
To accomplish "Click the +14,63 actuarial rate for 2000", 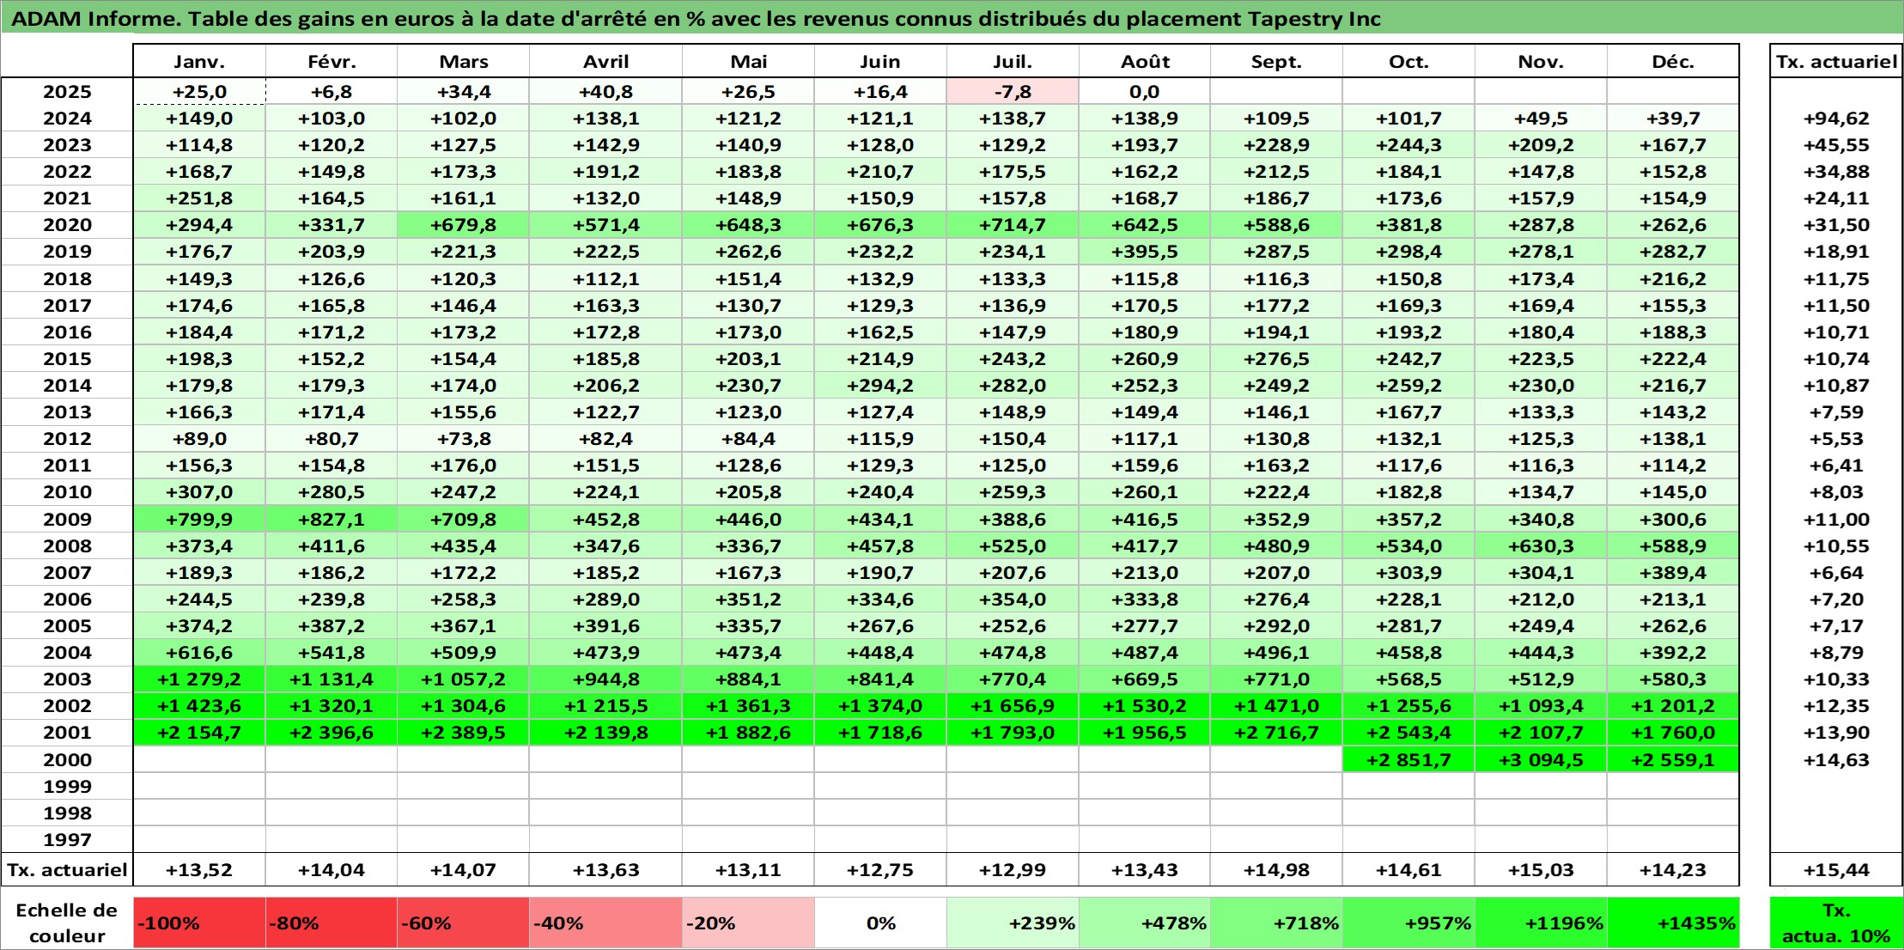I will pos(1836,759).
